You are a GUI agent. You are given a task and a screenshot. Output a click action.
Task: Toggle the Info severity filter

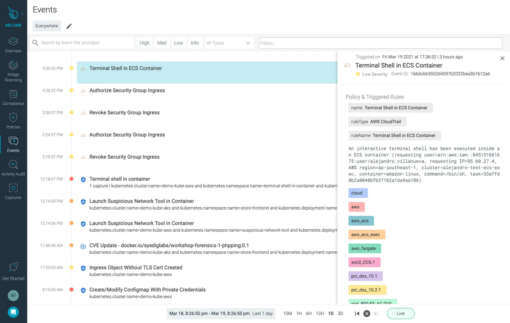click(195, 43)
